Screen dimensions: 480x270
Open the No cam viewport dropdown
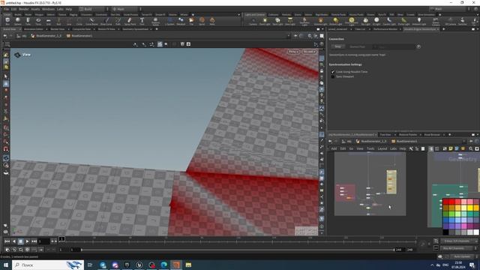click(x=309, y=52)
